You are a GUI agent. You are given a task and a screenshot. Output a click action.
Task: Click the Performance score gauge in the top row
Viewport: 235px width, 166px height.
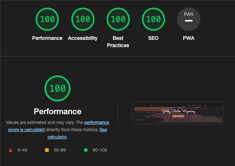pos(47,19)
